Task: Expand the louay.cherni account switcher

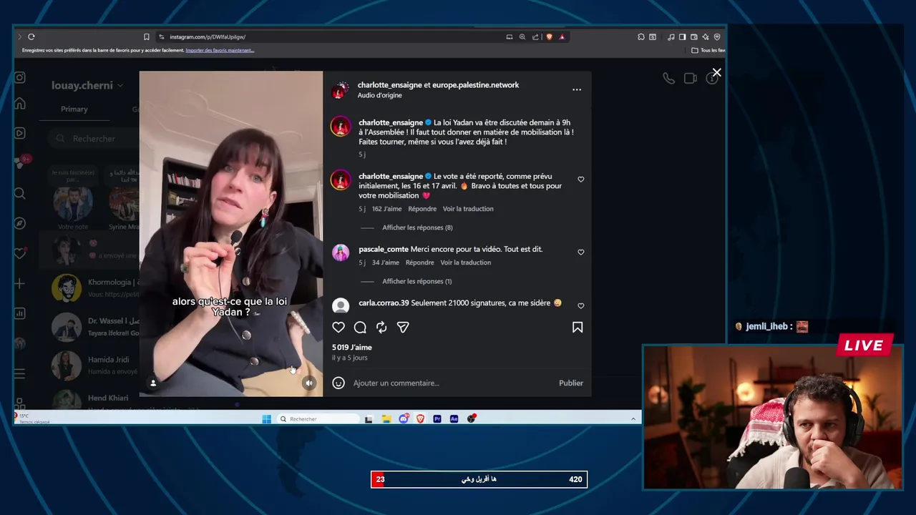Action: click(87, 85)
